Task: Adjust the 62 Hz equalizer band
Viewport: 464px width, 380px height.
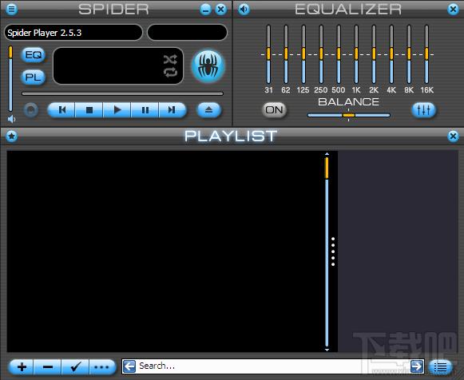Action: tap(286, 54)
